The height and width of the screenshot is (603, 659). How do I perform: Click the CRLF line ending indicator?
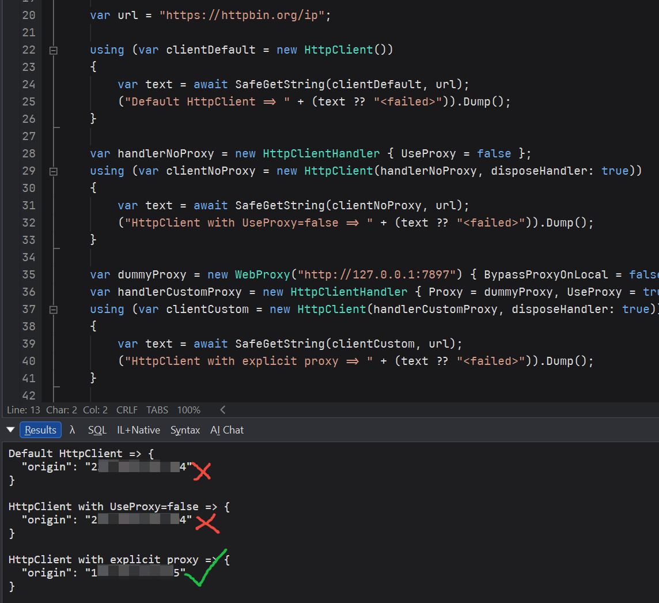(x=127, y=410)
